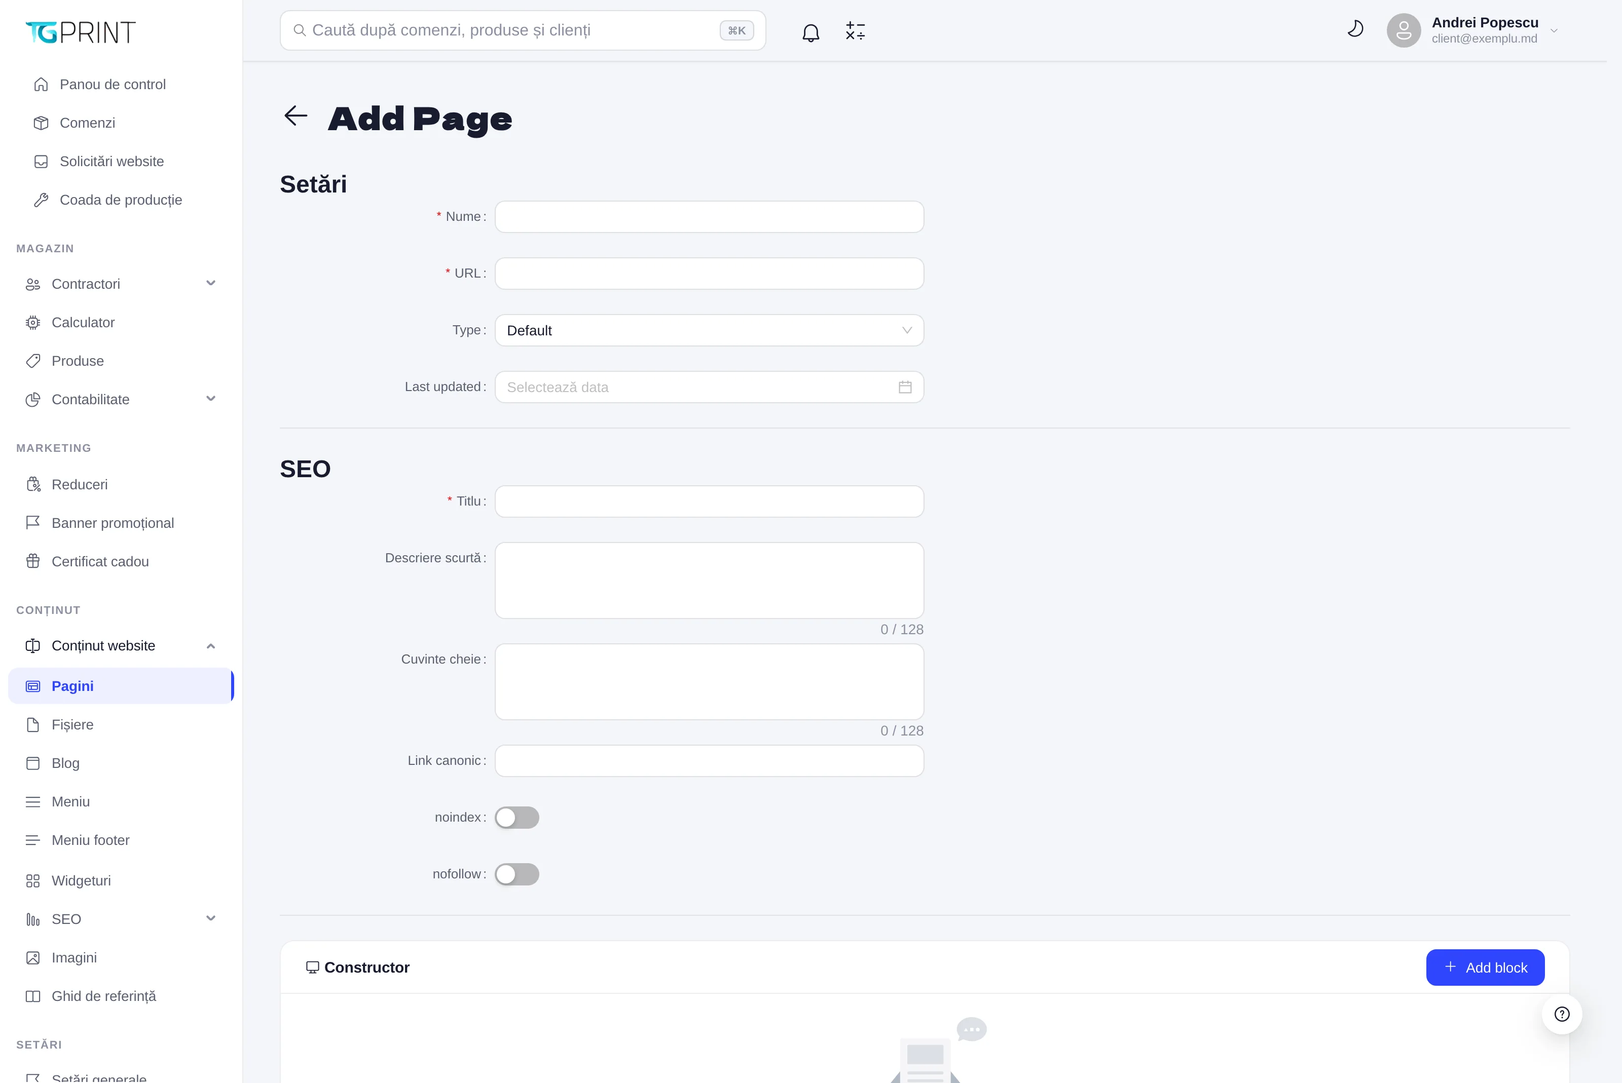Open Coada de producție
This screenshot has width=1622, height=1083.
coord(121,200)
